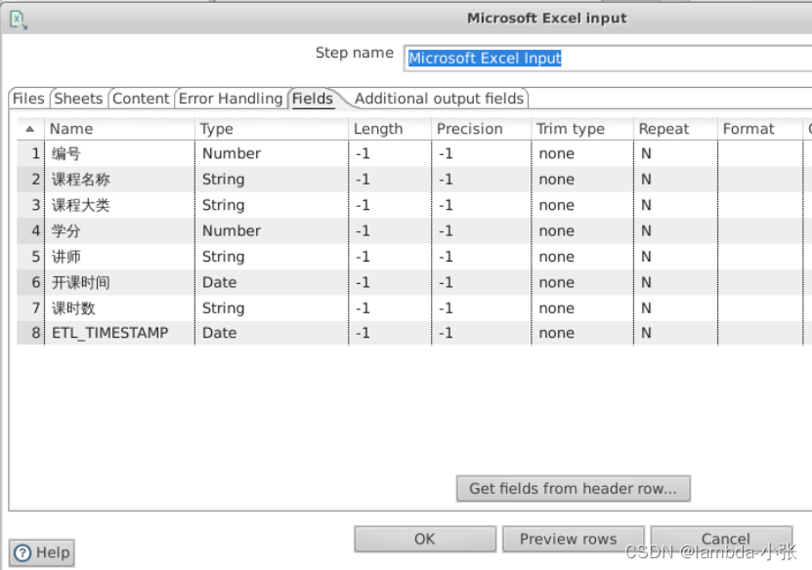Sort the table with the triangle header arrow
Image resolution: width=812 pixels, height=570 pixels.
(30, 129)
